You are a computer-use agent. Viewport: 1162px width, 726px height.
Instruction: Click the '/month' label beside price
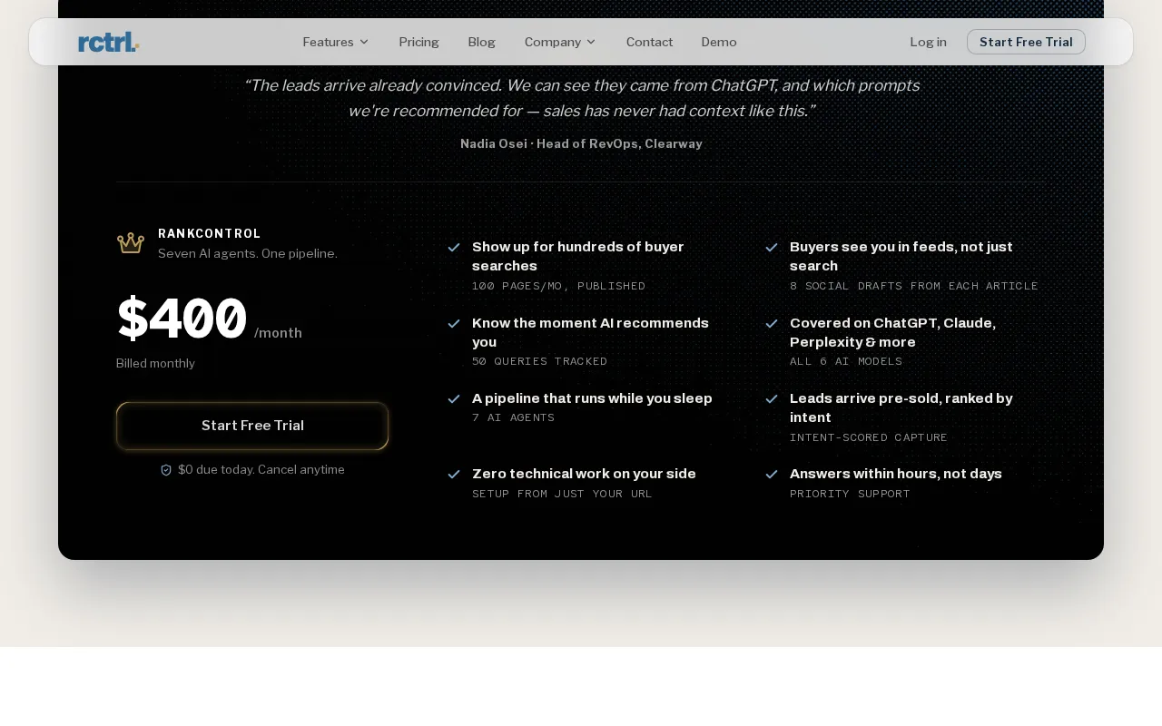tap(278, 333)
